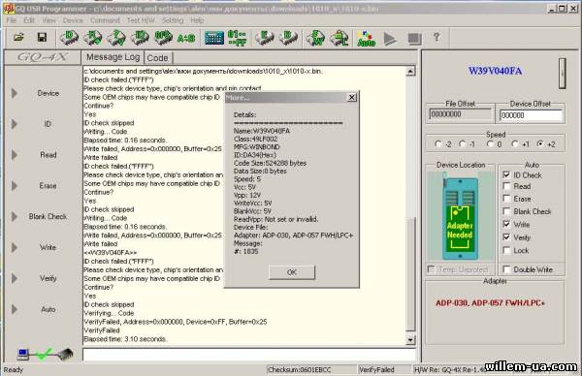Open the Test H/W menu
Viewport: 582px width, 376px height.
[141, 20]
